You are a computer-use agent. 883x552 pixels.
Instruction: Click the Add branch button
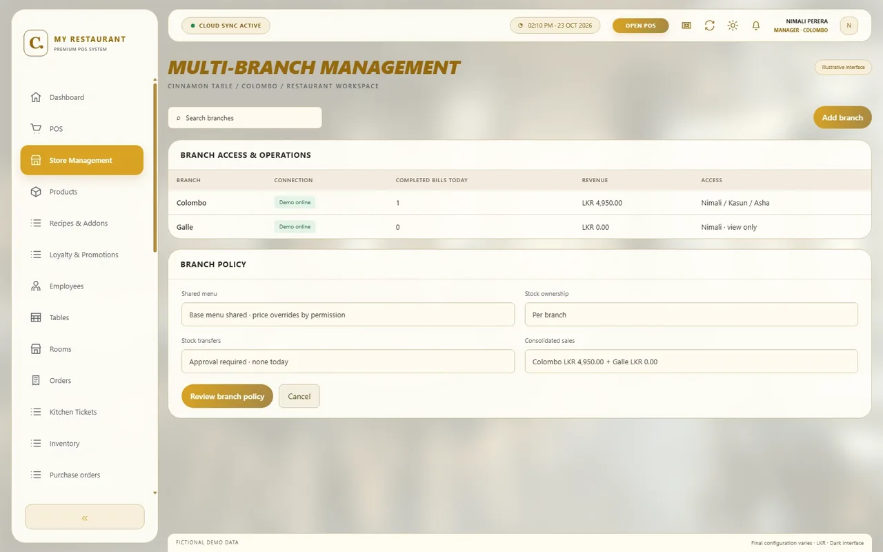coord(842,117)
